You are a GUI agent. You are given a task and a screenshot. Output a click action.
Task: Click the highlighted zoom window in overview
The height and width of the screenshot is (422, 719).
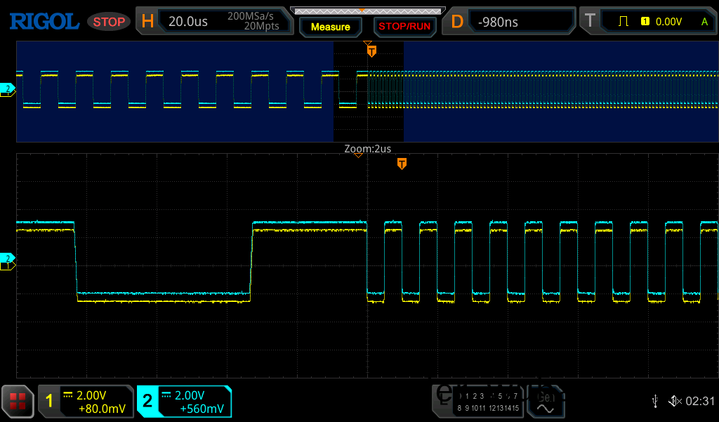[x=368, y=91]
